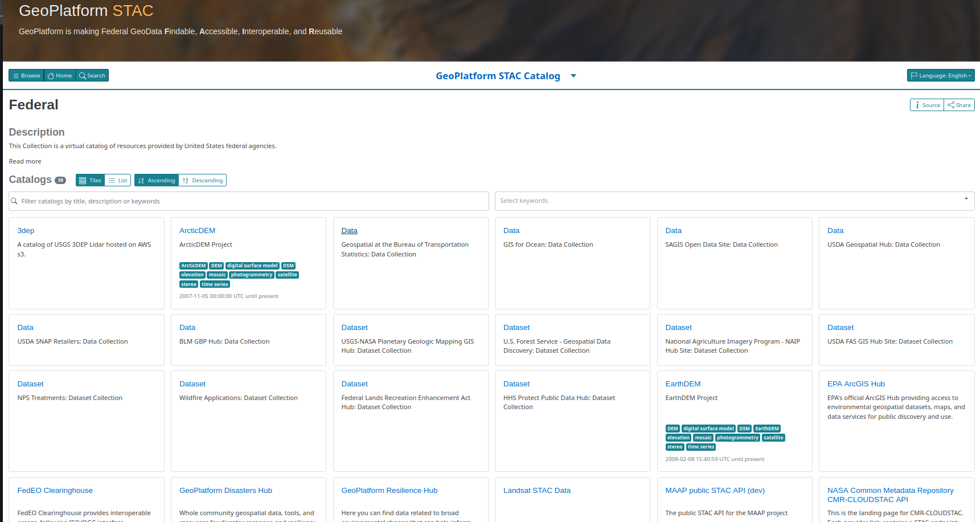Click the digital surface model tag in ArcticDEM card
Viewport: 980px width, 522px height.
pos(252,266)
